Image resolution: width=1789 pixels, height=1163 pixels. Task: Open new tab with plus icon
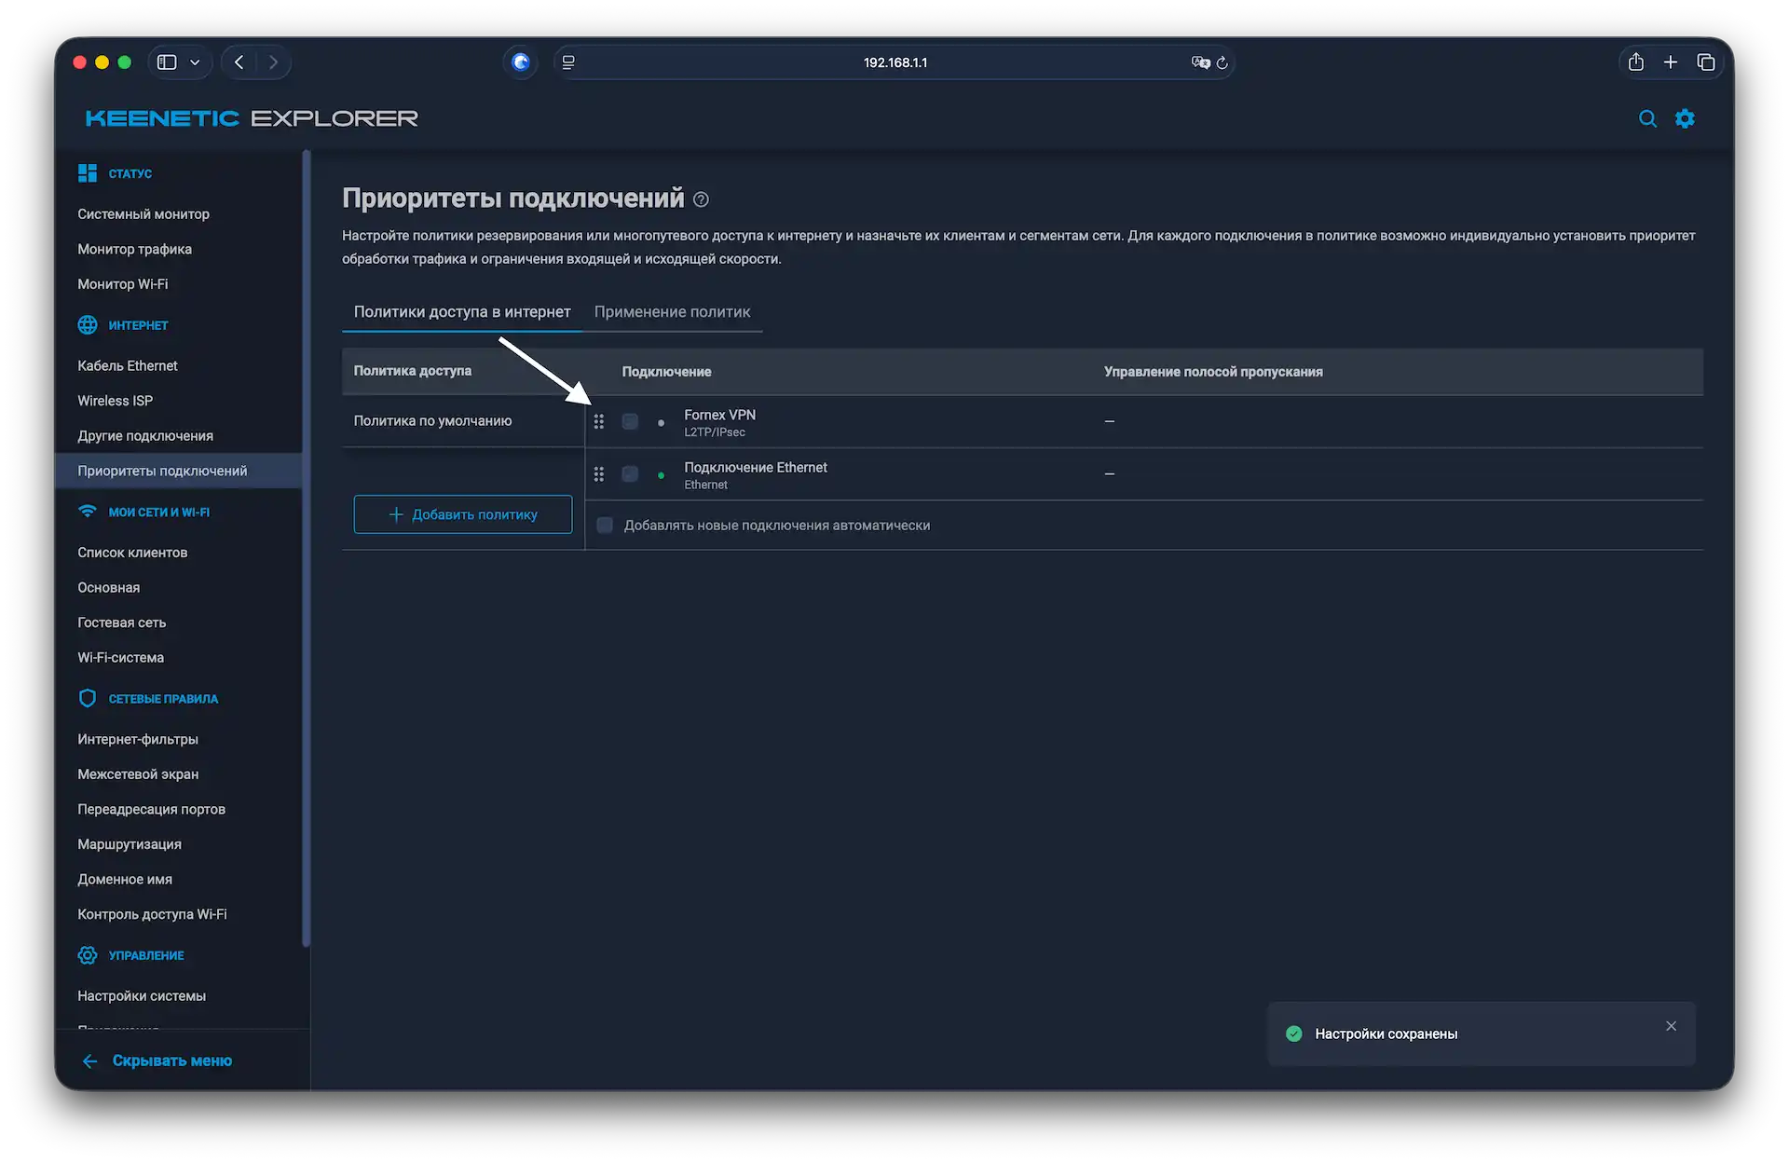tap(1671, 62)
